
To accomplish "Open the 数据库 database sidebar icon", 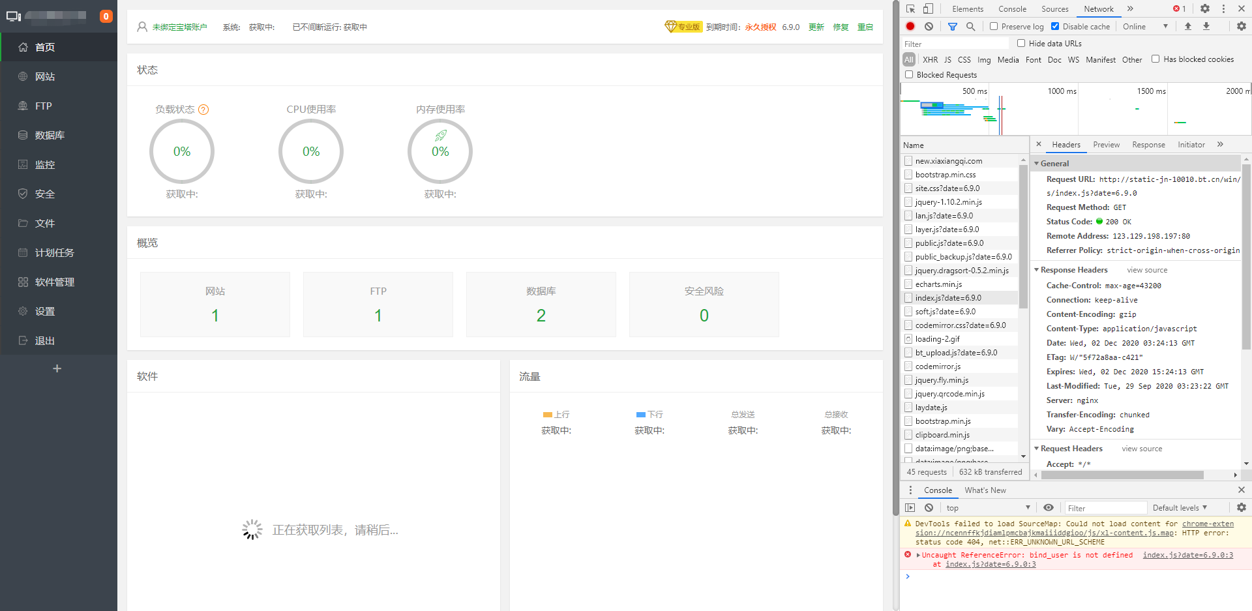I will pyautogui.click(x=23, y=135).
